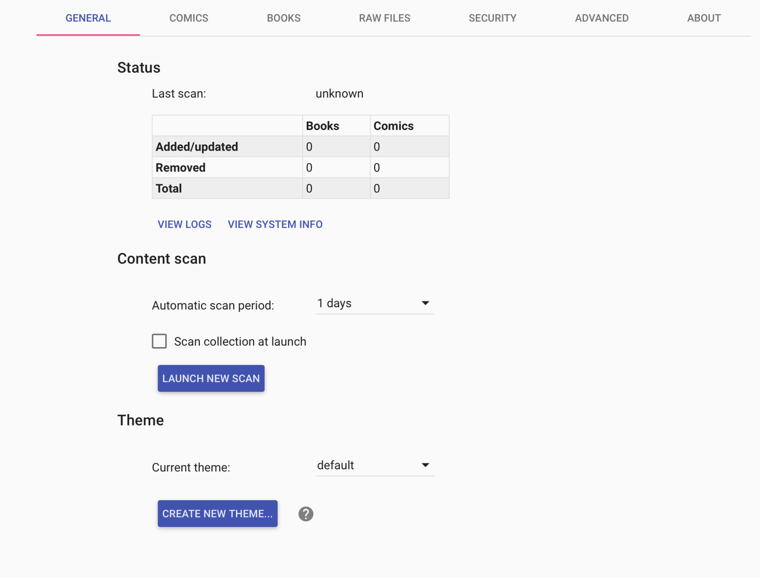Click the Added/updated row label

[197, 147]
